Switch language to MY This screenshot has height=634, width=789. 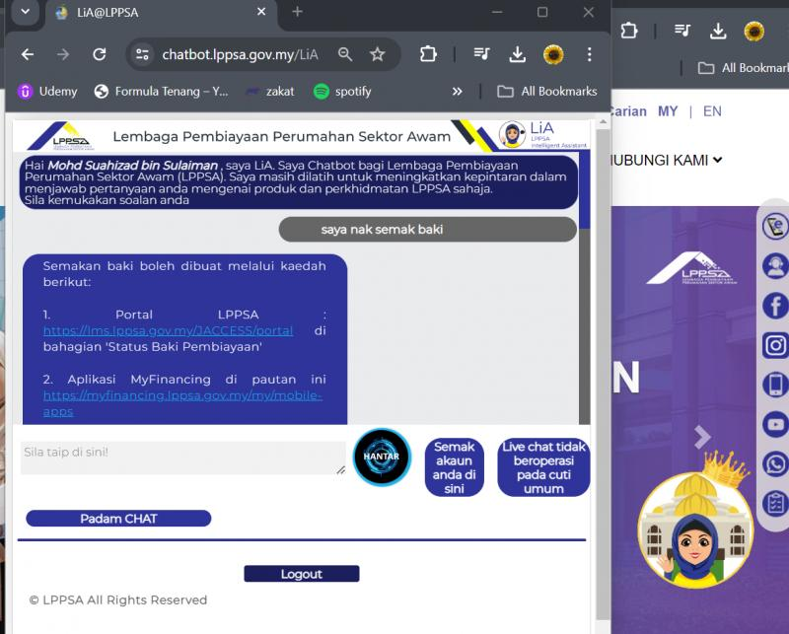click(x=668, y=111)
